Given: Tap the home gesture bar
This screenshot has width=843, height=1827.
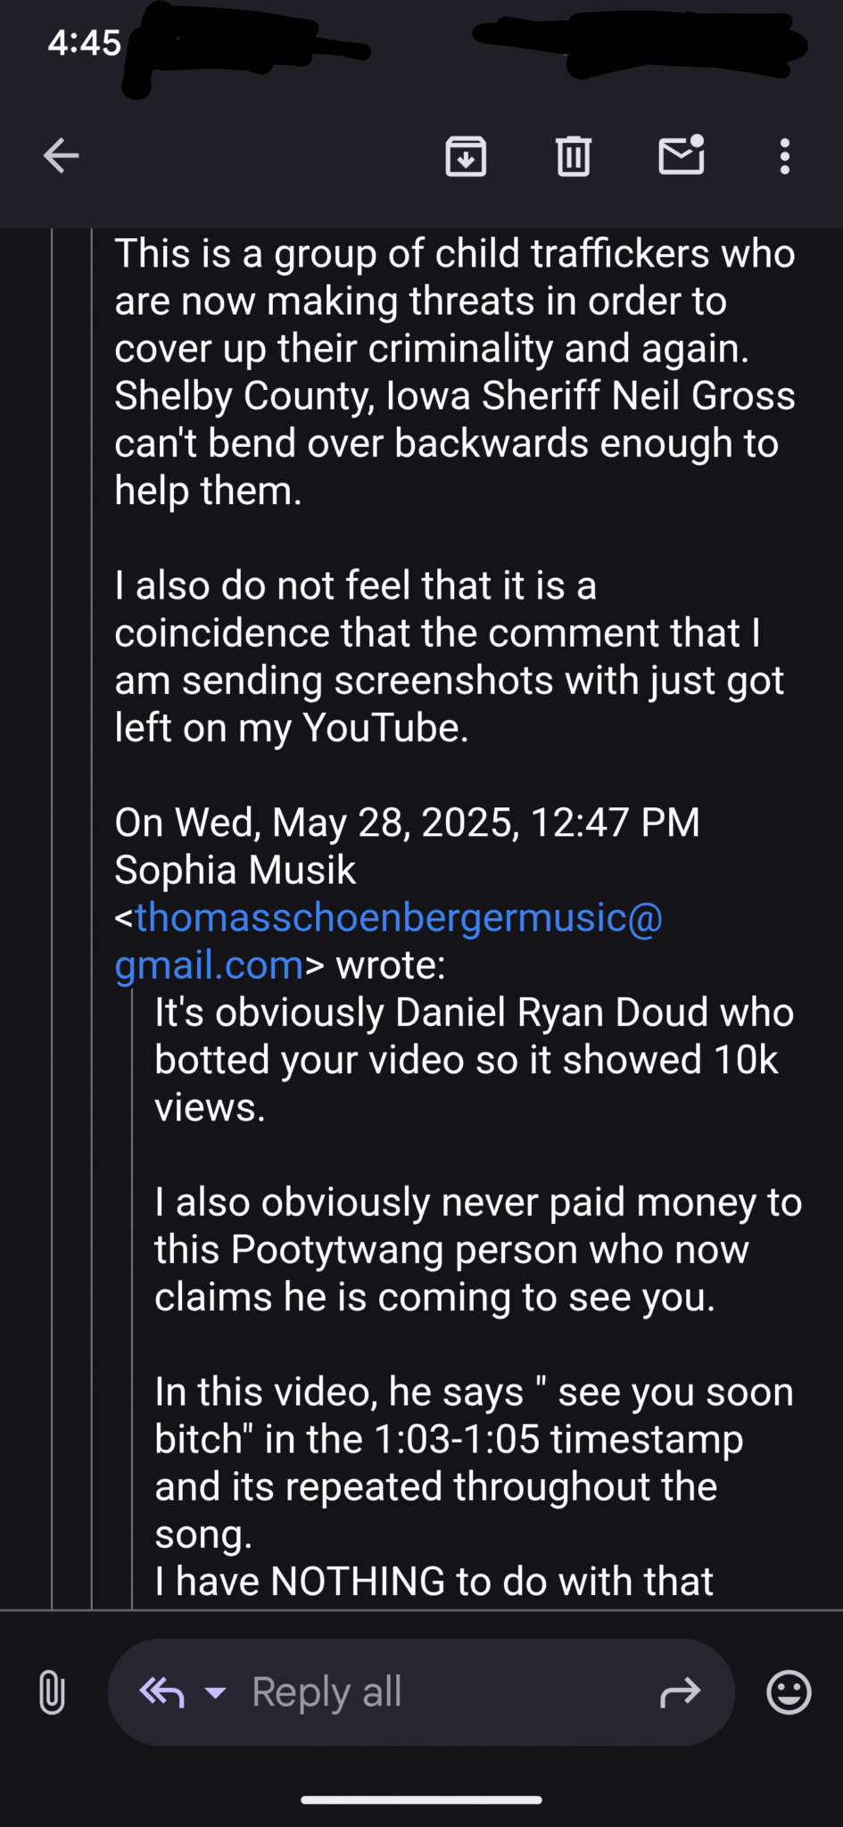Looking at the screenshot, I should [421, 1800].
